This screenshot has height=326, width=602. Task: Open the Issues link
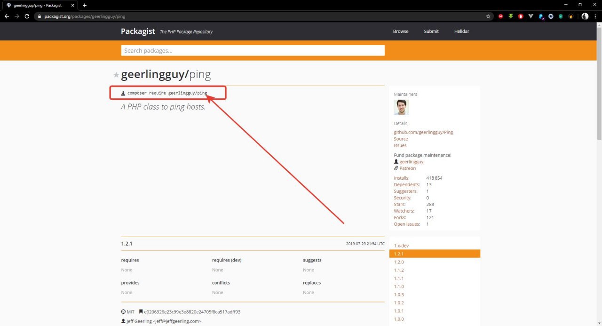[400, 145]
